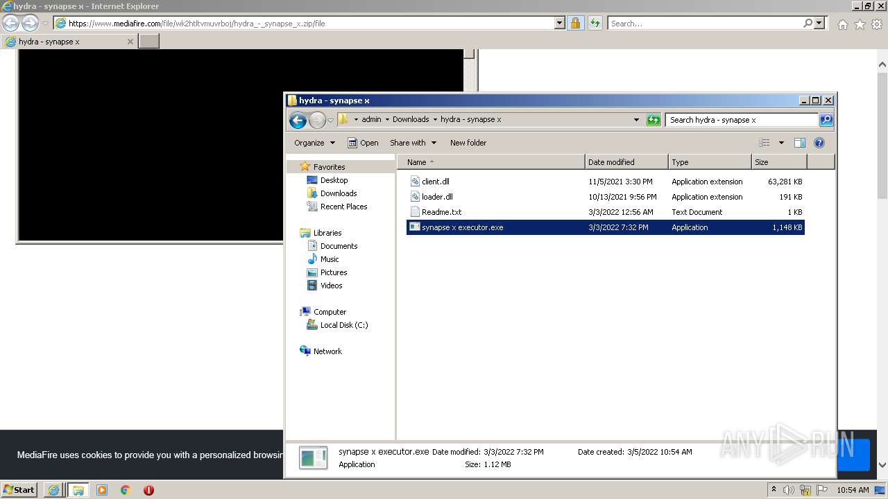
Task: Expand breadcrumb arrow after admin
Action: [x=387, y=119]
